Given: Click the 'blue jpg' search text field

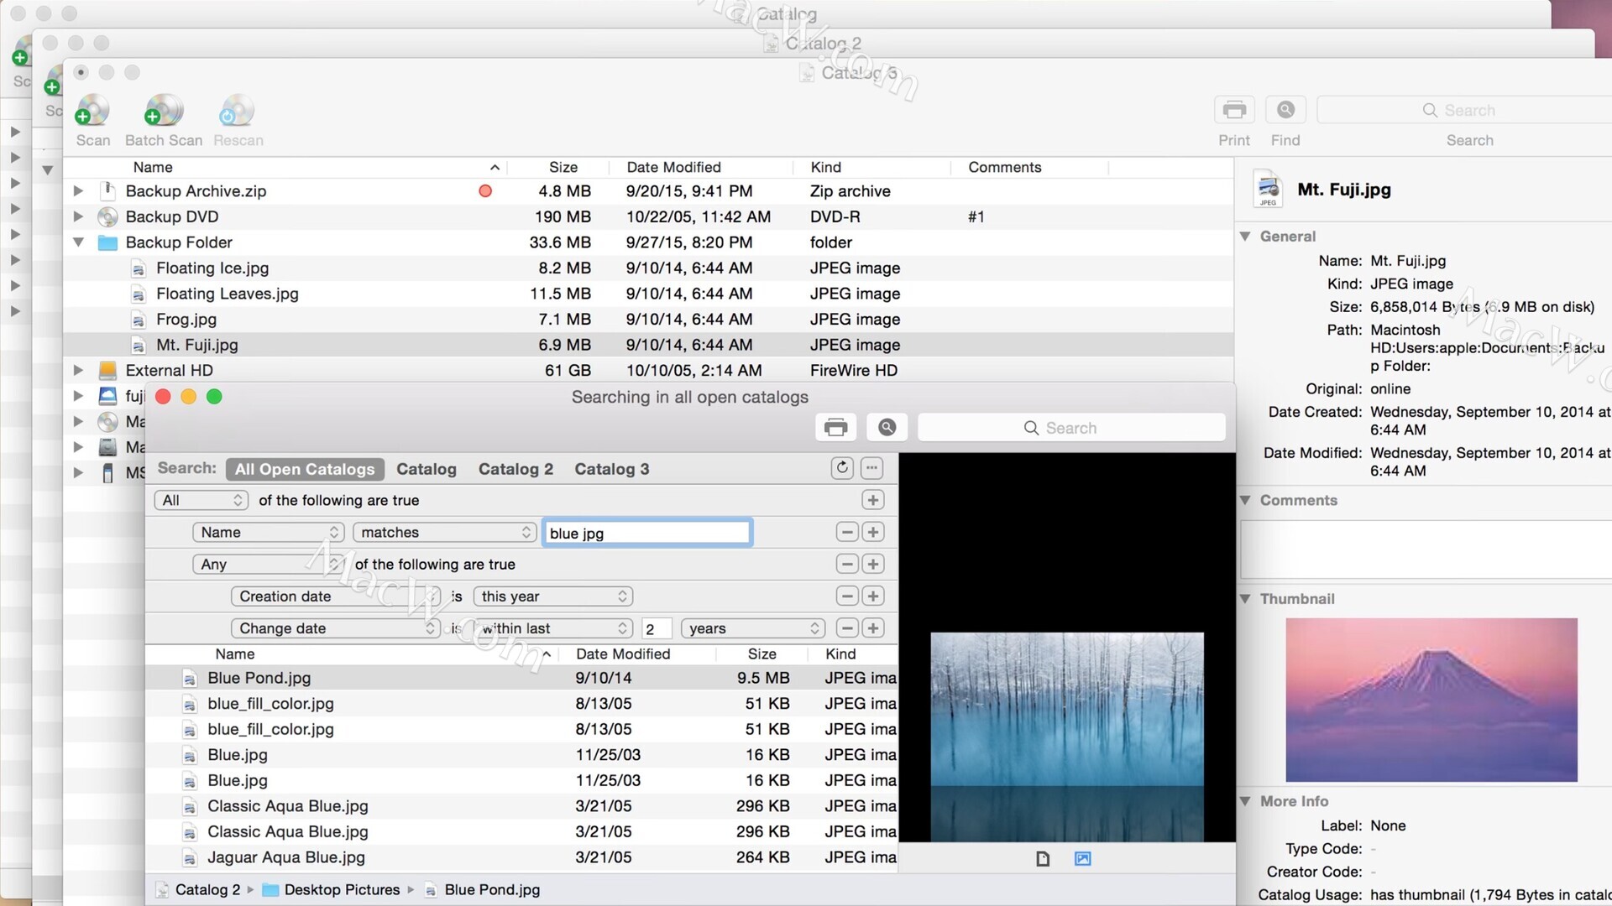Looking at the screenshot, I should click(646, 533).
